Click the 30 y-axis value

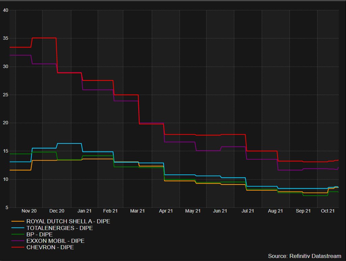tap(5, 67)
